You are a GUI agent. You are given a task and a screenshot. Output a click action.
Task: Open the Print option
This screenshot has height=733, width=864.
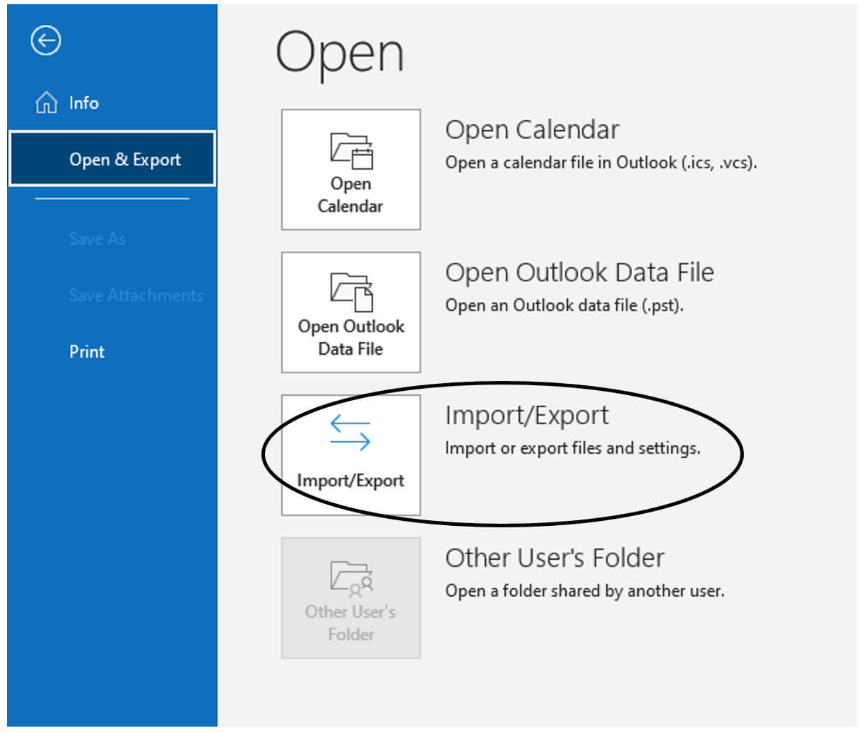86,351
